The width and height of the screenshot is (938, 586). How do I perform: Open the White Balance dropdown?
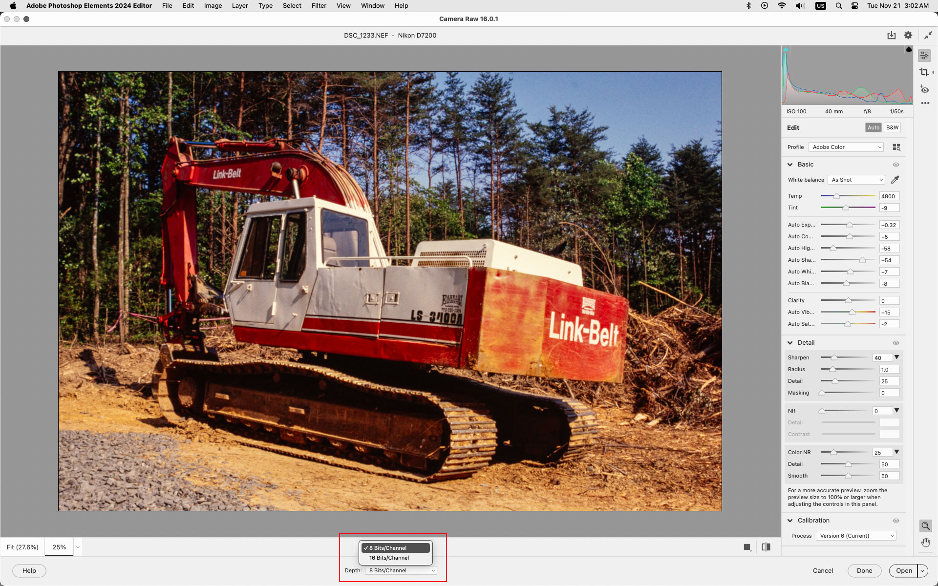856,180
